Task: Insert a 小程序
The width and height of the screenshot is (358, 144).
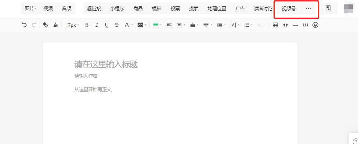Action: tap(117, 9)
